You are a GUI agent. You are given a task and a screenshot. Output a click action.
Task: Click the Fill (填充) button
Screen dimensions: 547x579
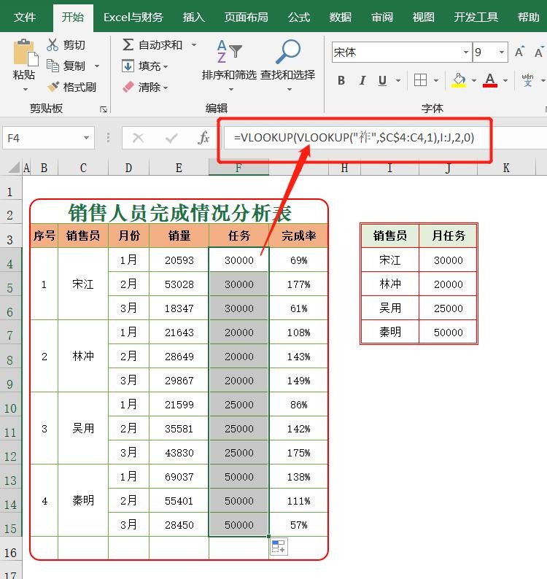(x=145, y=66)
